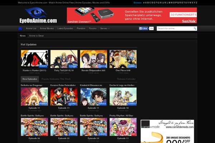Browse anime starting with letter S
Viewport: 215px width, 143px height.
pos(182,3)
